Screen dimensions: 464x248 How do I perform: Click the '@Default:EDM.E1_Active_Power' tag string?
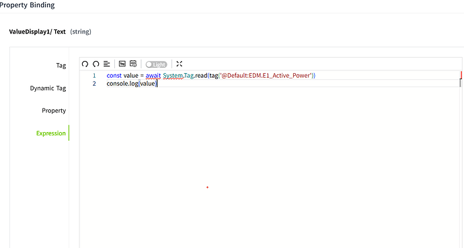[x=266, y=76]
